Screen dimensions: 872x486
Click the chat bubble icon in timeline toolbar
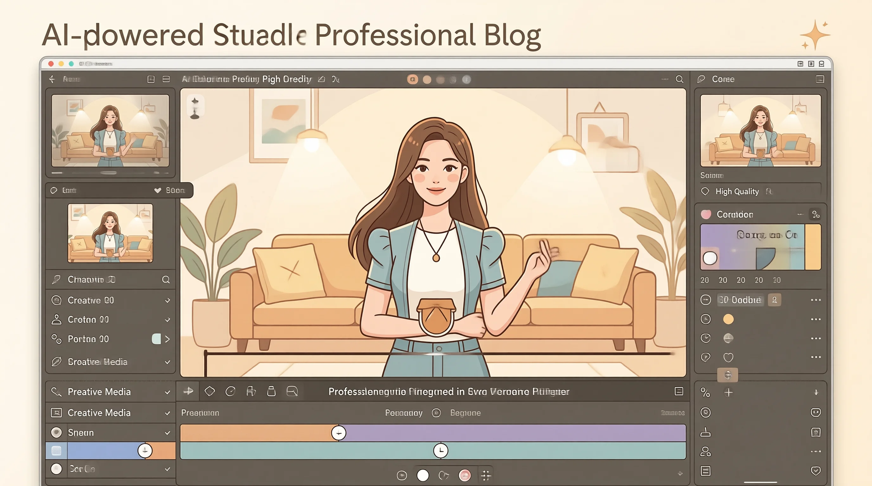coord(292,391)
